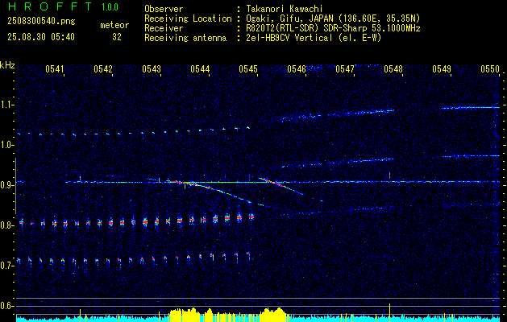Select filename 2508300540.png
The width and height of the screenshot is (507, 322).
pyautogui.click(x=41, y=21)
